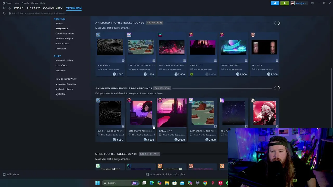Click the store URL address bar
The width and height of the screenshot is (333, 187).
(39, 13)
